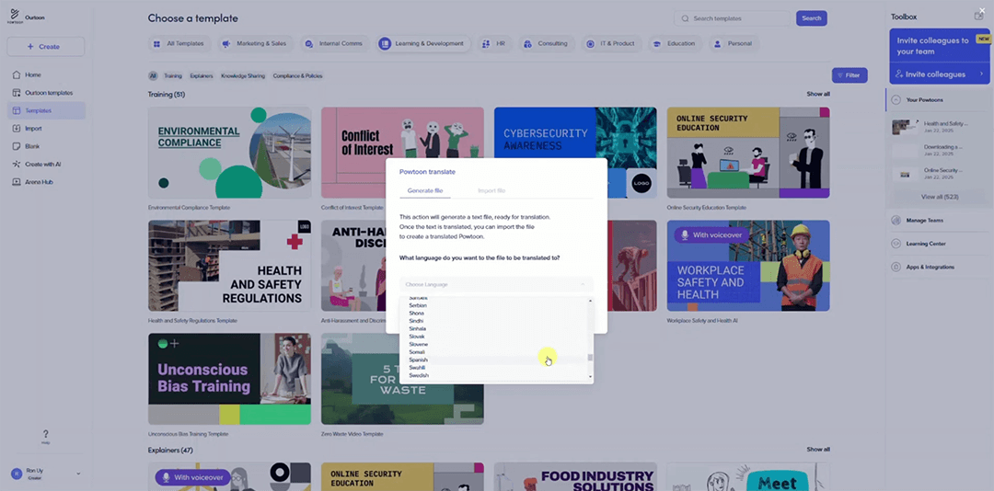The height and width of the screenshot is (491, 994).
Task: Open the Unconscious Bias Training thumbnail
Action: tap(229, 379)
